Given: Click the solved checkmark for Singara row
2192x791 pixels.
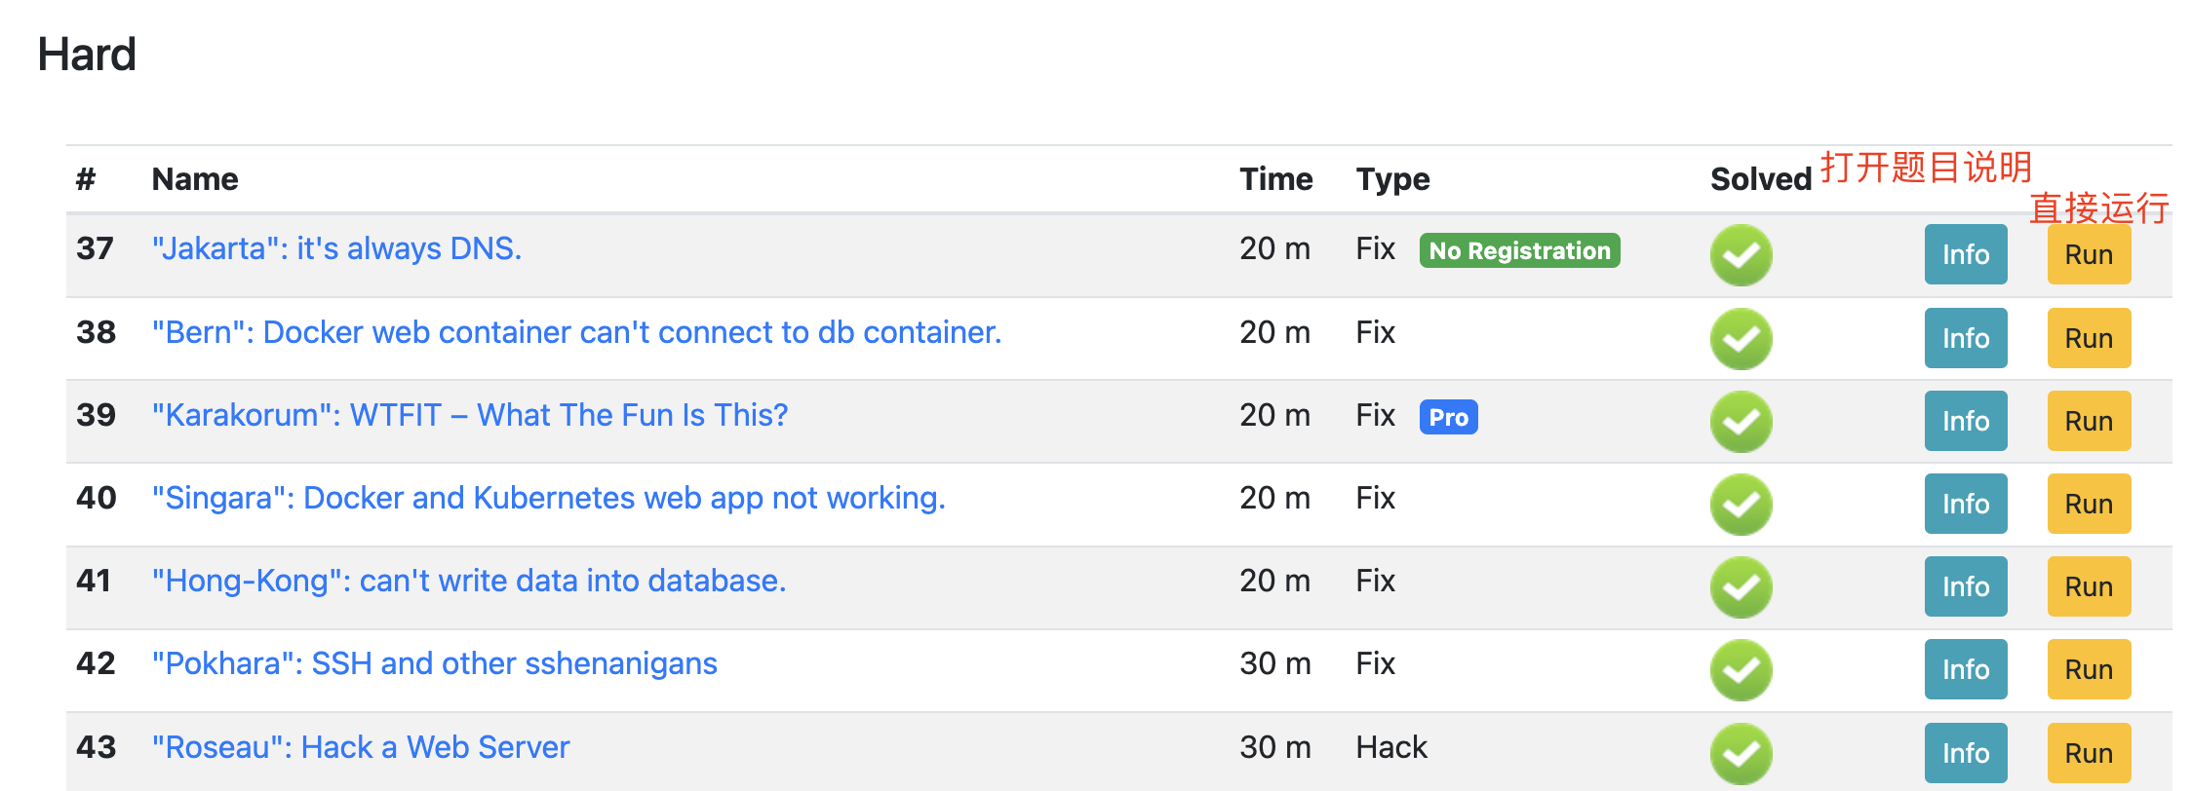Looking at the screenshot, I should [1741, 505].
